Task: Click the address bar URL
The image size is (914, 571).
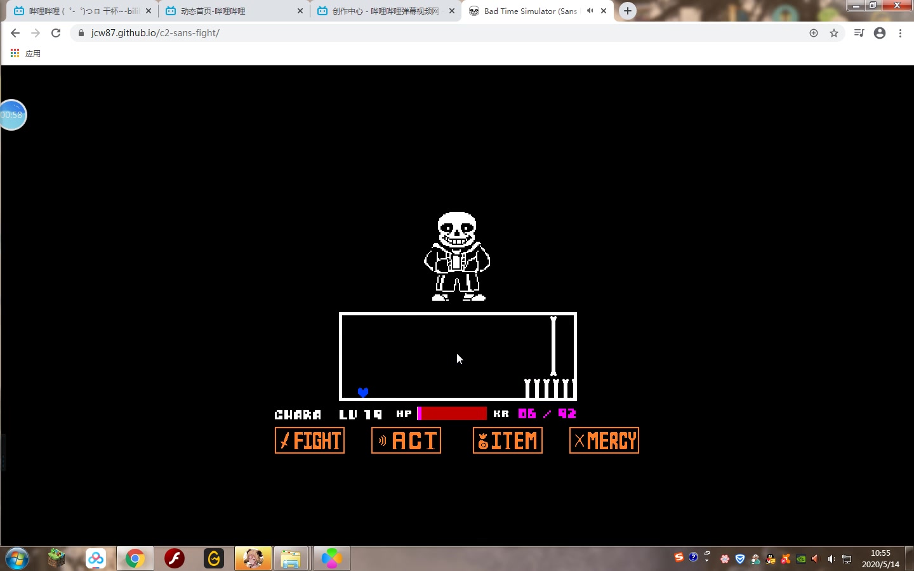Action: pyautogui.click(x=155, y=33)
